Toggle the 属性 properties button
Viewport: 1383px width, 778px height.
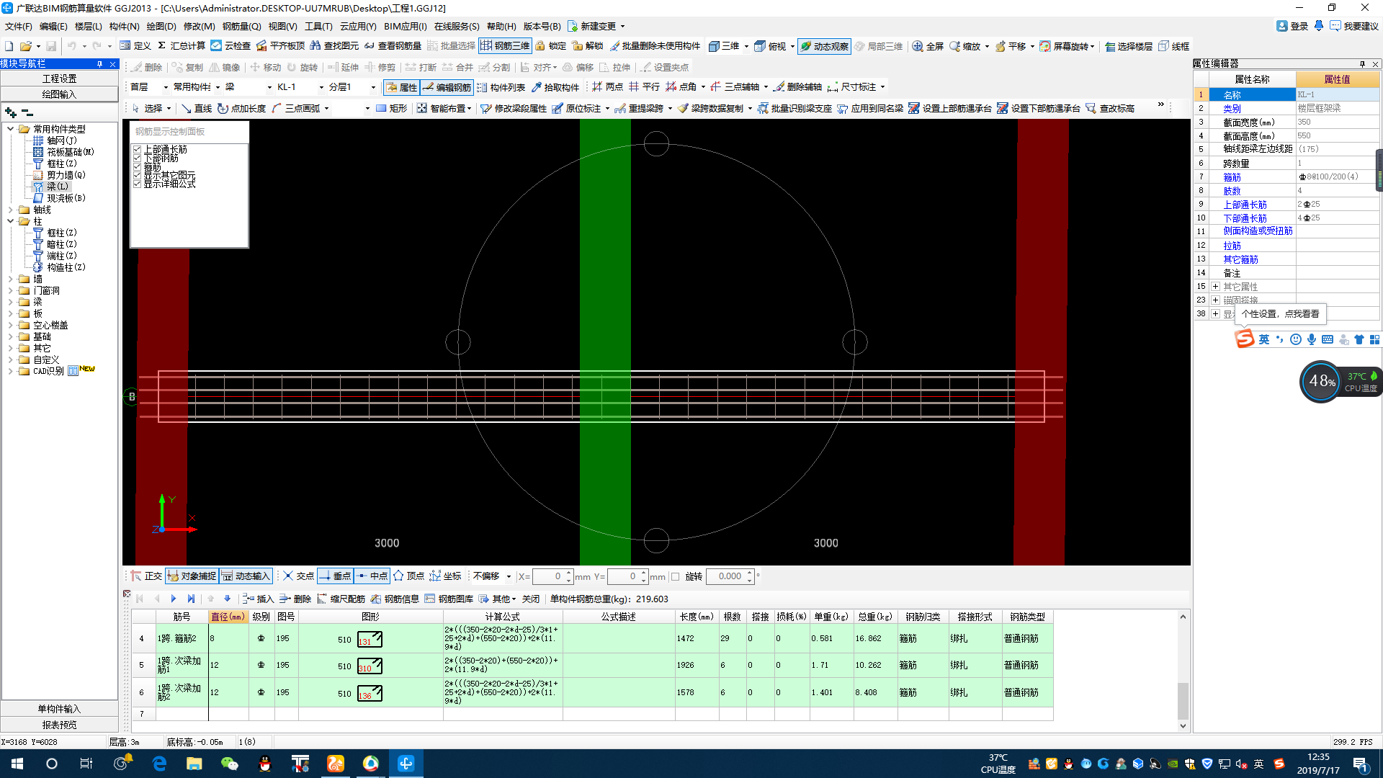[x=401, y=87]
